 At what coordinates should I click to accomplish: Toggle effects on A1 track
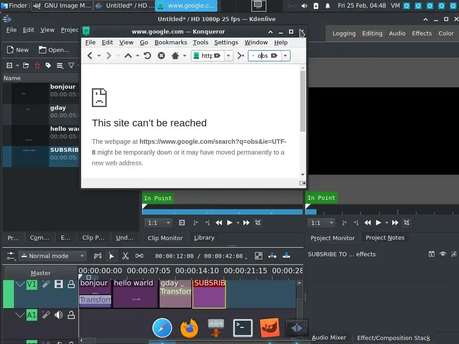46,315
